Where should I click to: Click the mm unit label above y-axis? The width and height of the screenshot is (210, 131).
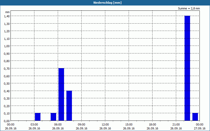pos(7,12)
